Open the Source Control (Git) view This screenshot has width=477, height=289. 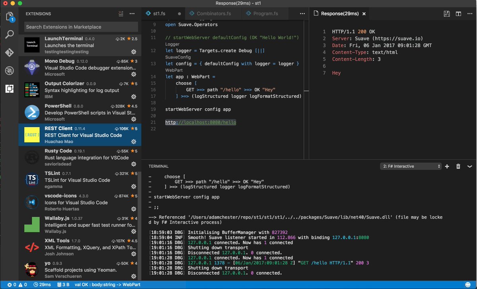coord(10,52)
